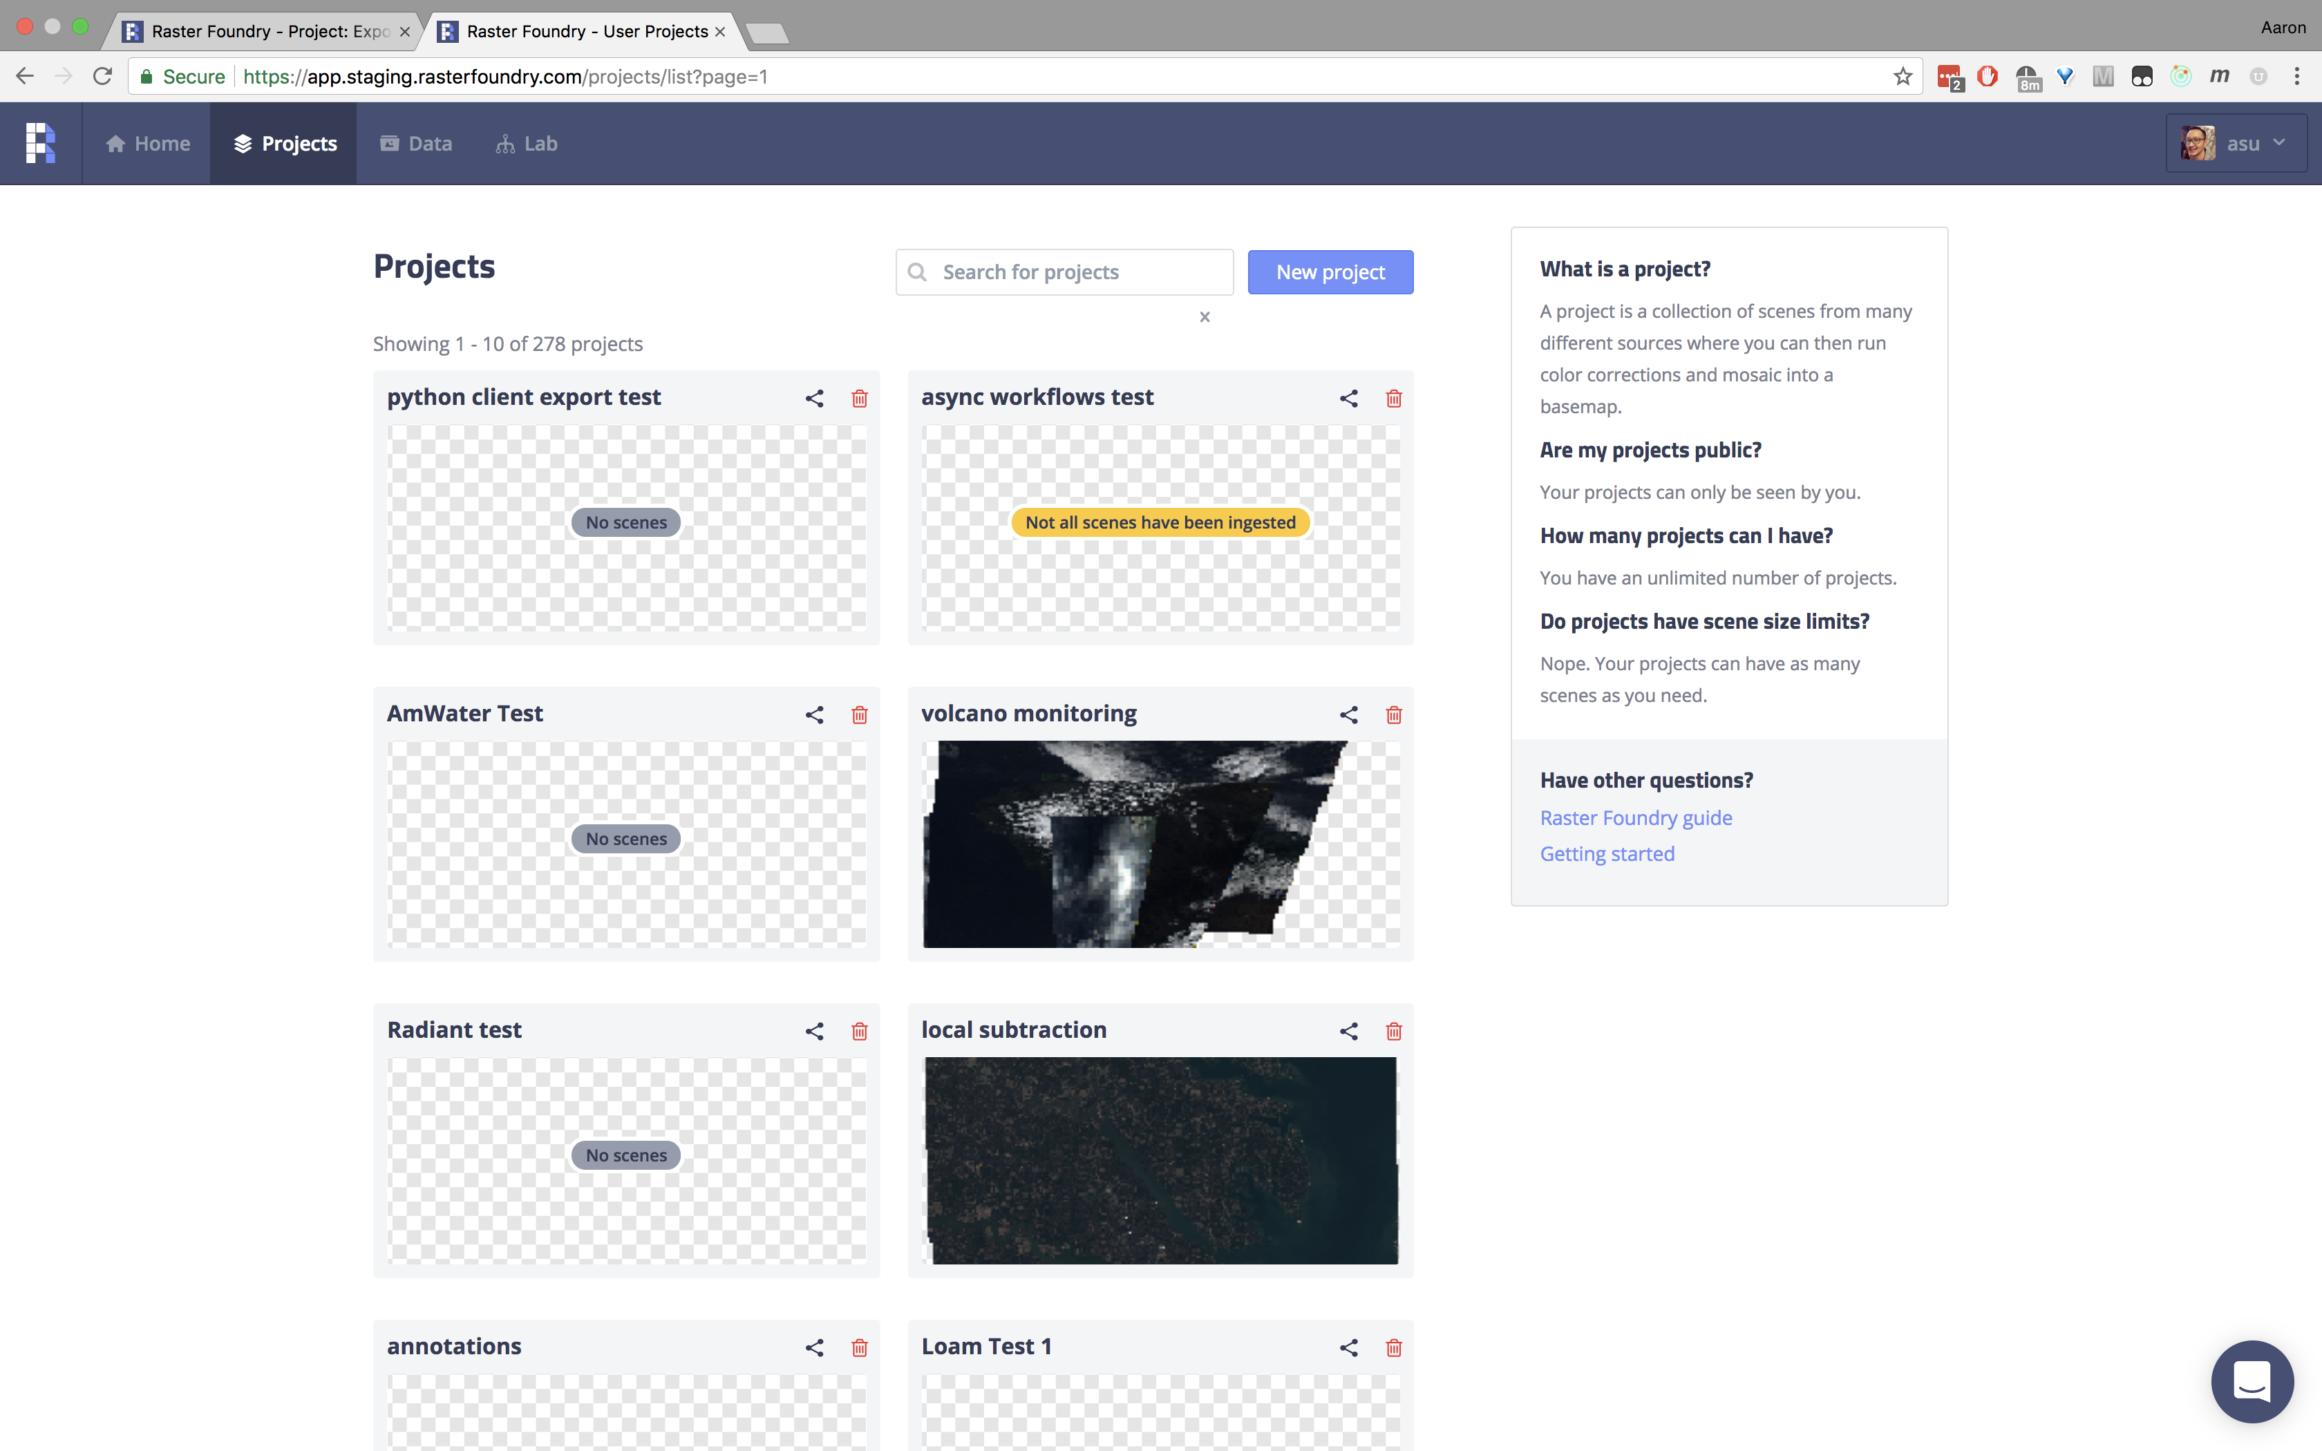The height and width of the screenshot is (1451, 2322).
Task: Open the Raster Foundry home logo
Action: tap(41, 142)
